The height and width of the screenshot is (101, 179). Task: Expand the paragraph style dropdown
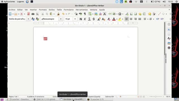coord(28,19)
